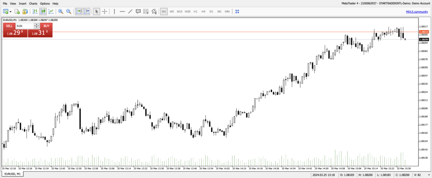Select the horizontal line drawing tool
432x178 pixels.
pos(122,11)
